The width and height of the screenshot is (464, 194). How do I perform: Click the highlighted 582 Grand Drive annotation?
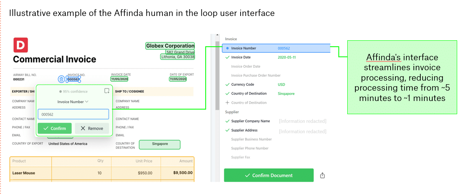pyautogui.click(x=180, y=52)
